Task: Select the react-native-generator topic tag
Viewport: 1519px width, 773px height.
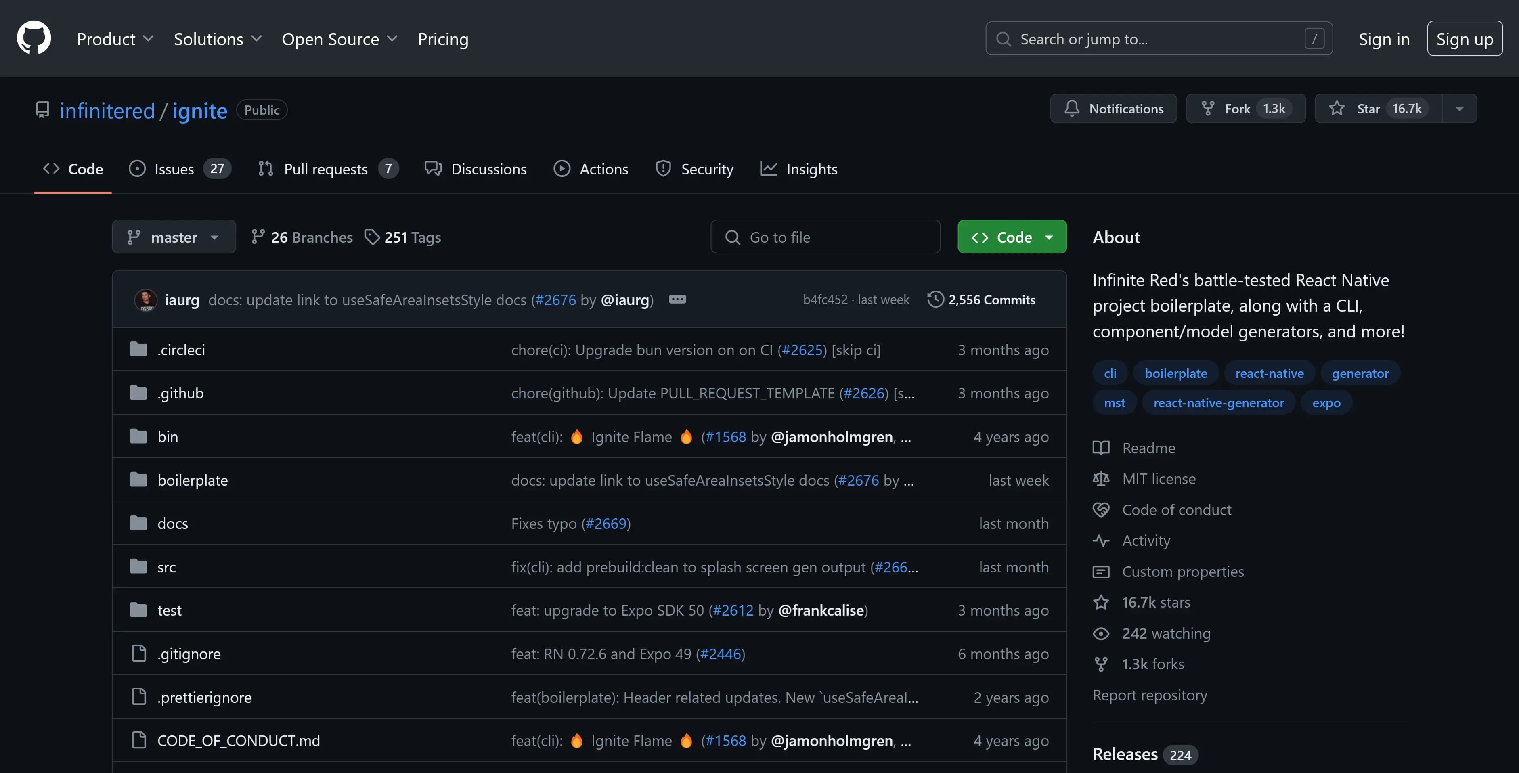Action: [x=1218, y=402]
